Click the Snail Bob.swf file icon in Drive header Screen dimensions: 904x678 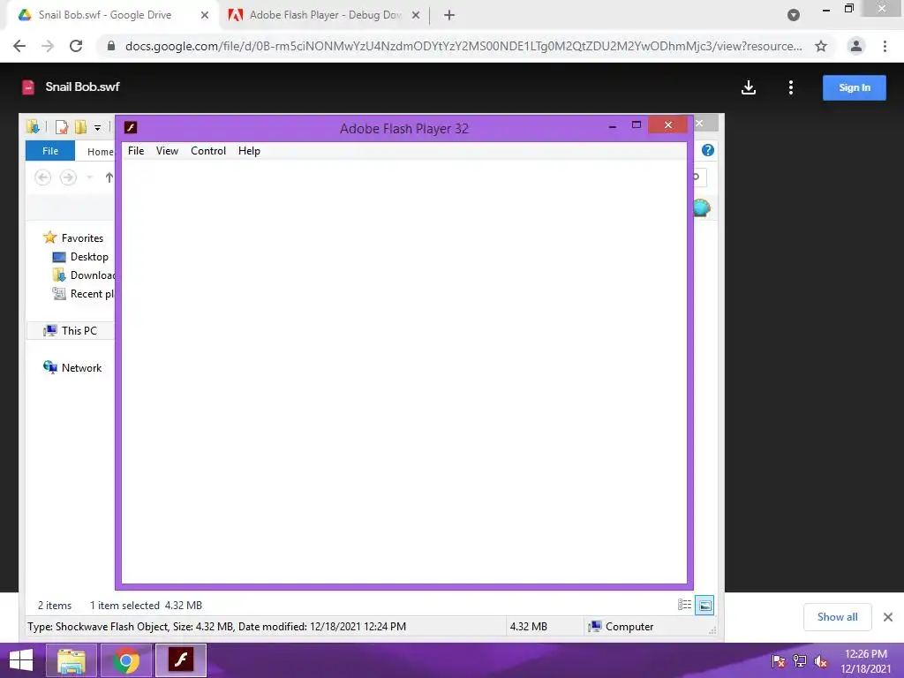click(27, 87)
